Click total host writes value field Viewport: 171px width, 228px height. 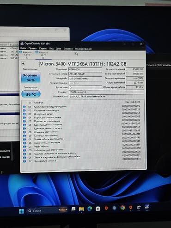coord(135,74)
